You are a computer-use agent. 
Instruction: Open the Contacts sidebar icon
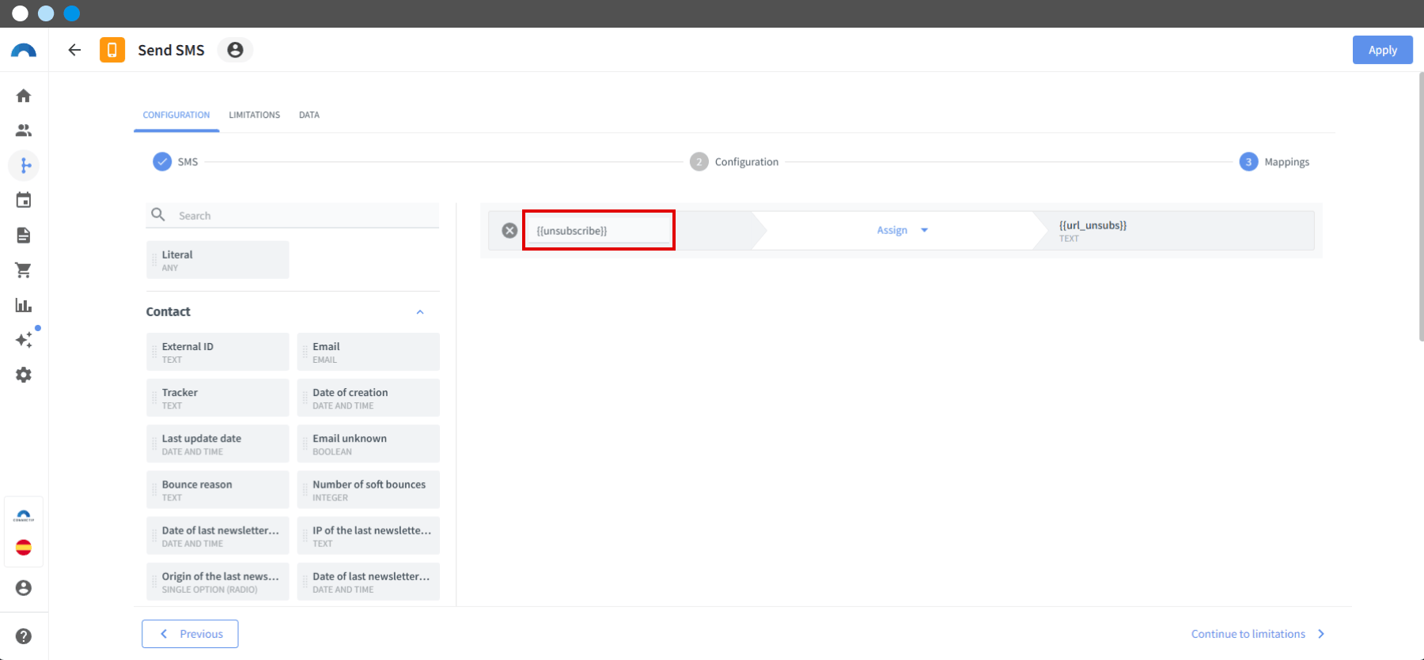pos(24,130)
